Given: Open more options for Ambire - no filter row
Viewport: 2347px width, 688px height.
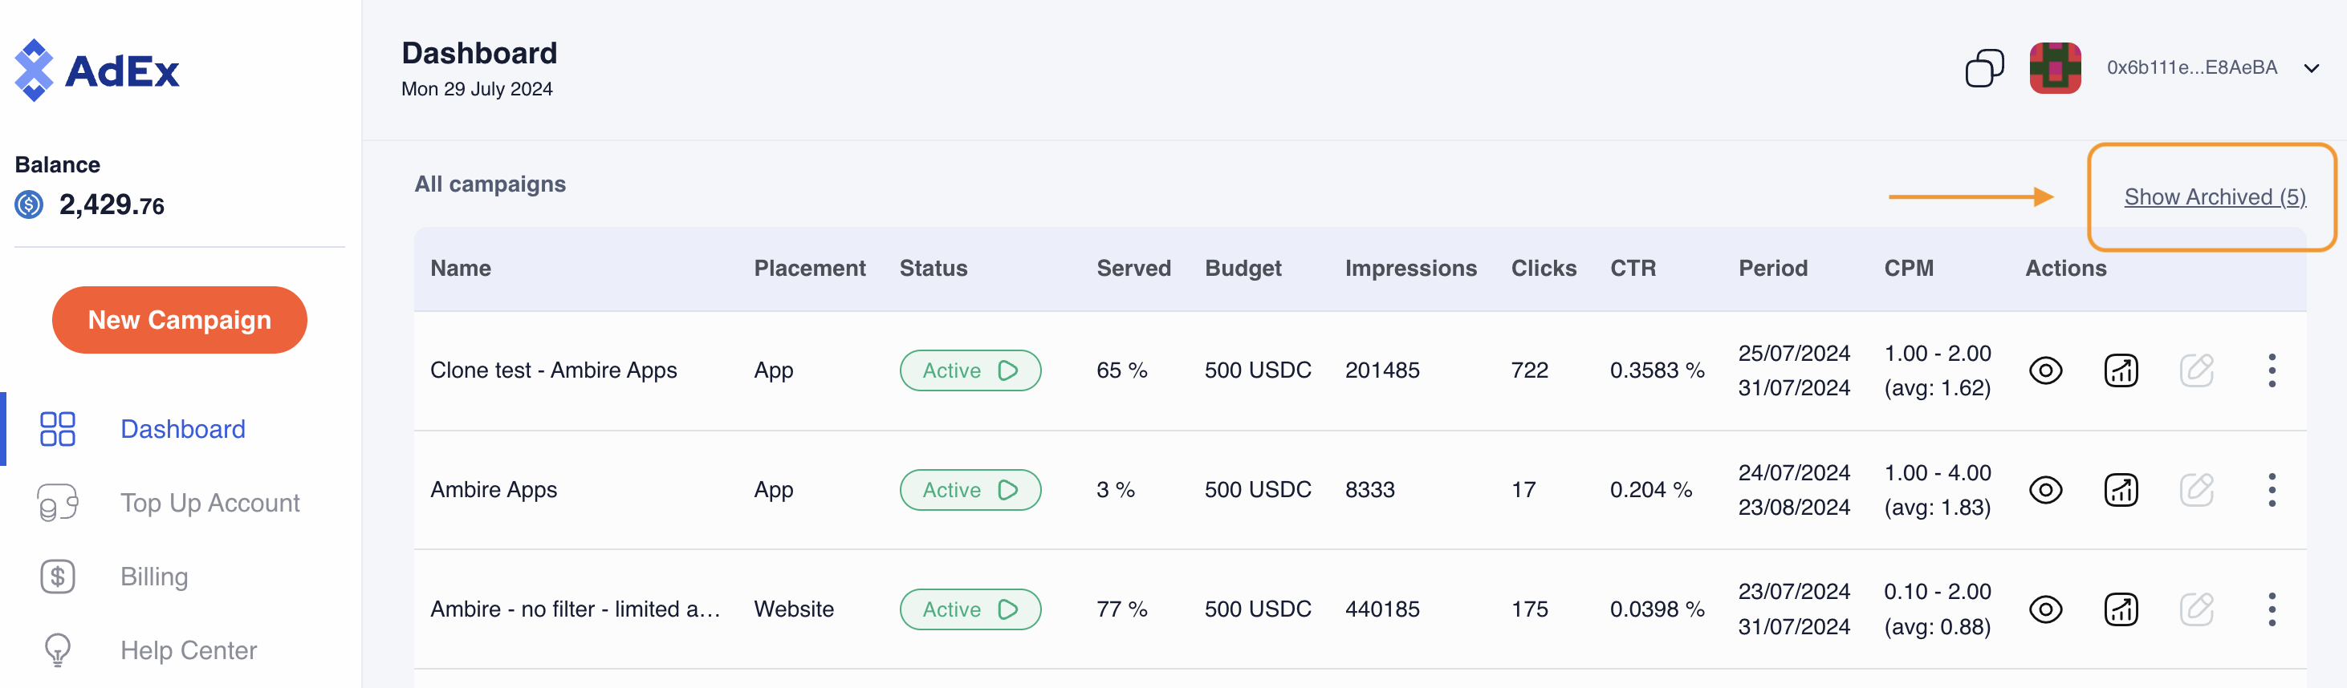Looking at the screenshot, I should [x=2272, y=609].
